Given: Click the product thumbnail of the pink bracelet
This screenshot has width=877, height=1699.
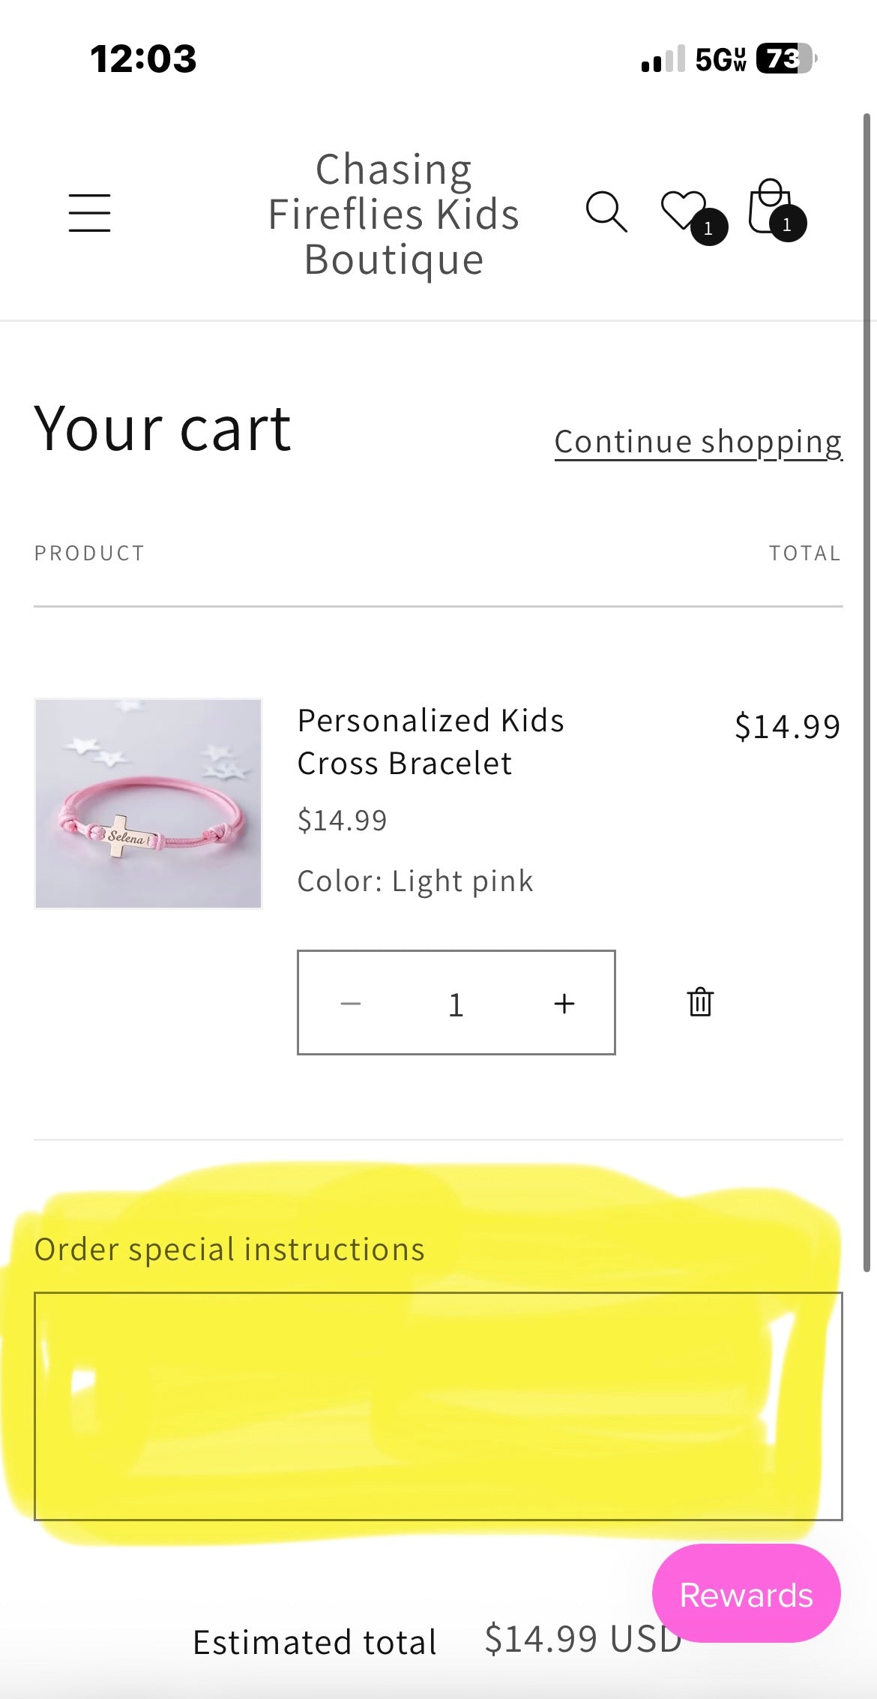Looking at the screenshot, I should pos(148,802).
